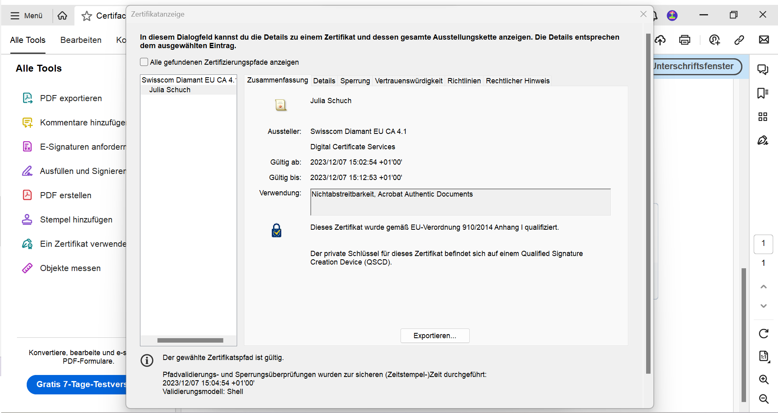This screenshot has width=778, height=413.
Task: Open the bookmarks panel icon
Action: [x=763, y=93]
